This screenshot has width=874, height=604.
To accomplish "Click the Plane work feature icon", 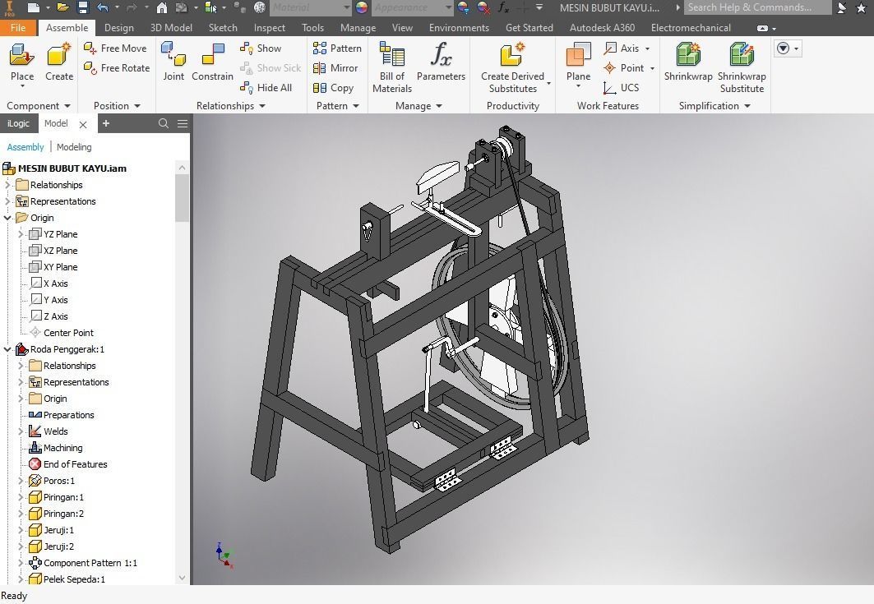I will 578,55.
